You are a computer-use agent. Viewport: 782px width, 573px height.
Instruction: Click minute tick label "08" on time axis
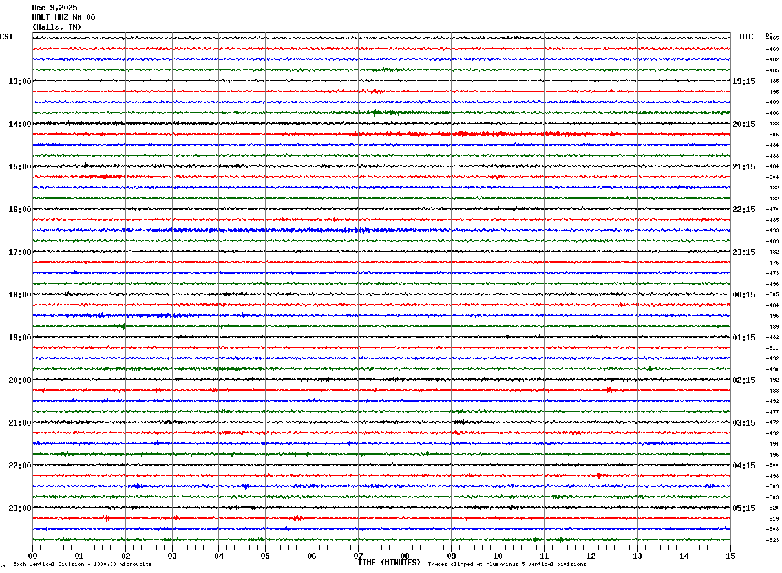405,556
